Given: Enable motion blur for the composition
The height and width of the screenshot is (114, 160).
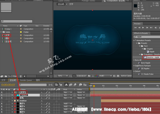Looking at the screenshot, I should click(75, 85).
